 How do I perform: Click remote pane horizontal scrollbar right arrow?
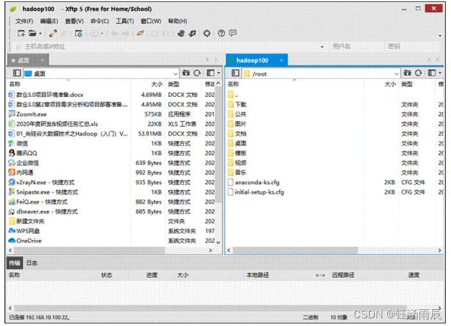pyautogui.click(x=439, y=250)
